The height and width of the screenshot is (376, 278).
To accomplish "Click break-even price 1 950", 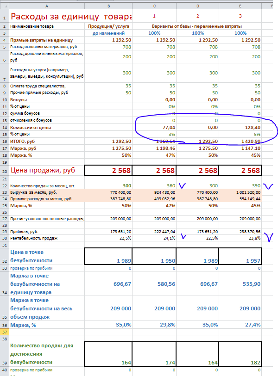I will point(168,261).
